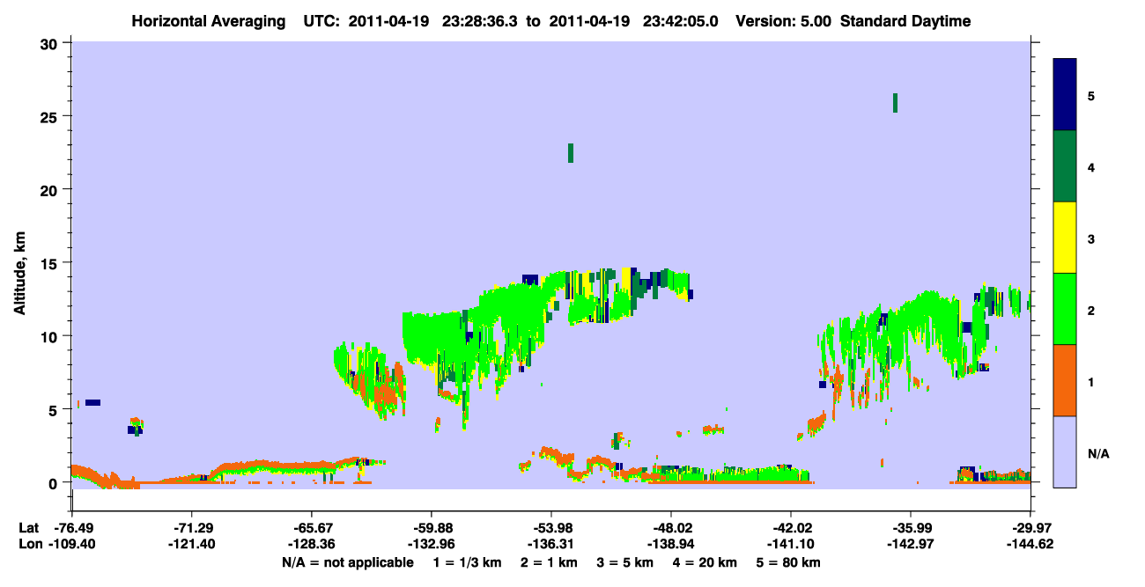Click the bright green level 2 color swatch

tap(1065, 309)
